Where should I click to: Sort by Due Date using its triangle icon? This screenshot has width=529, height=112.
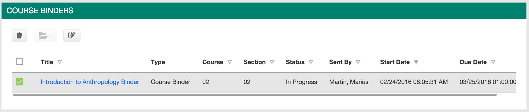coord(493,62)
